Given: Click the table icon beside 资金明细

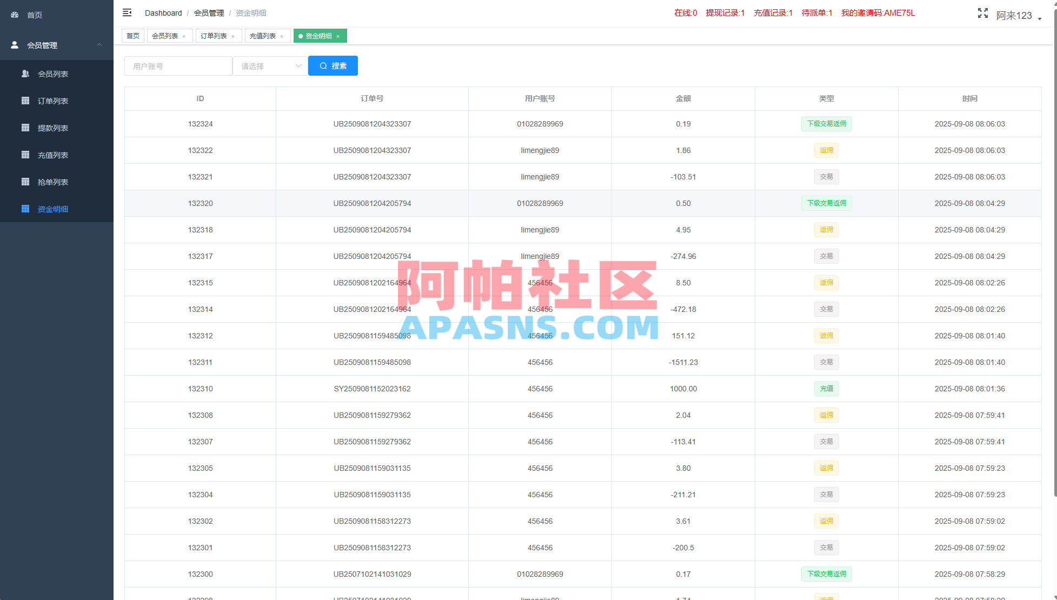Looking at the screenshot, I should 25,209.
